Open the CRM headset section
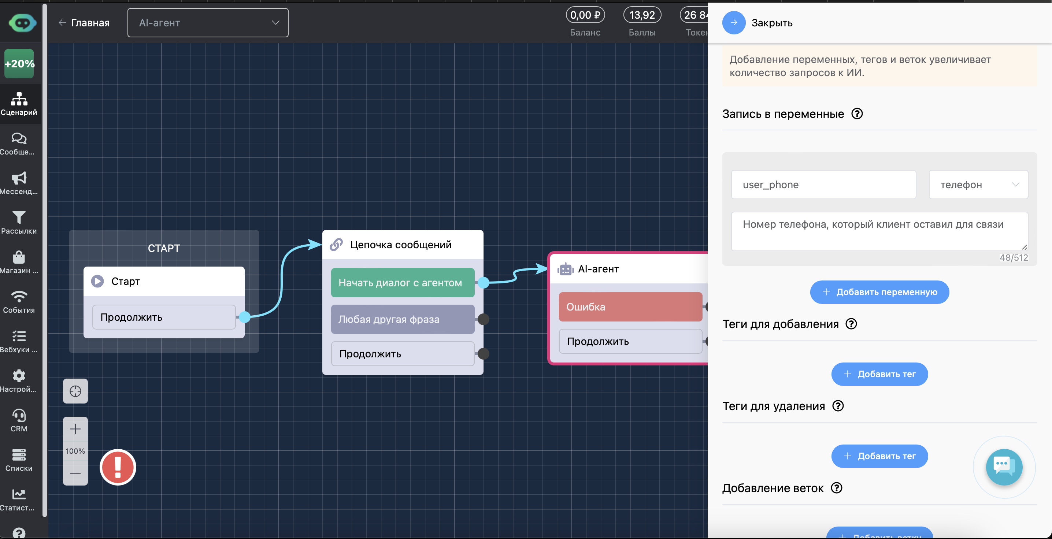 coord(19,421)
